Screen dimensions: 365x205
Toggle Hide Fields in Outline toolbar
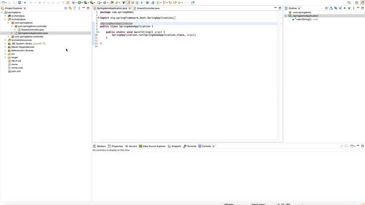(336, 8)
